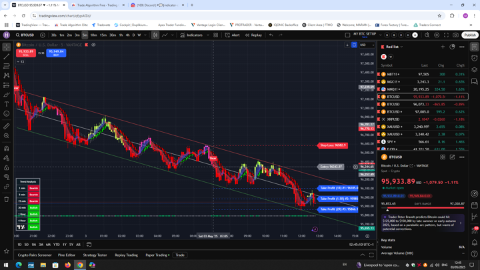Set date range to YTD
The width and height of the screenshot is (480, 270).
click(56, 245)
